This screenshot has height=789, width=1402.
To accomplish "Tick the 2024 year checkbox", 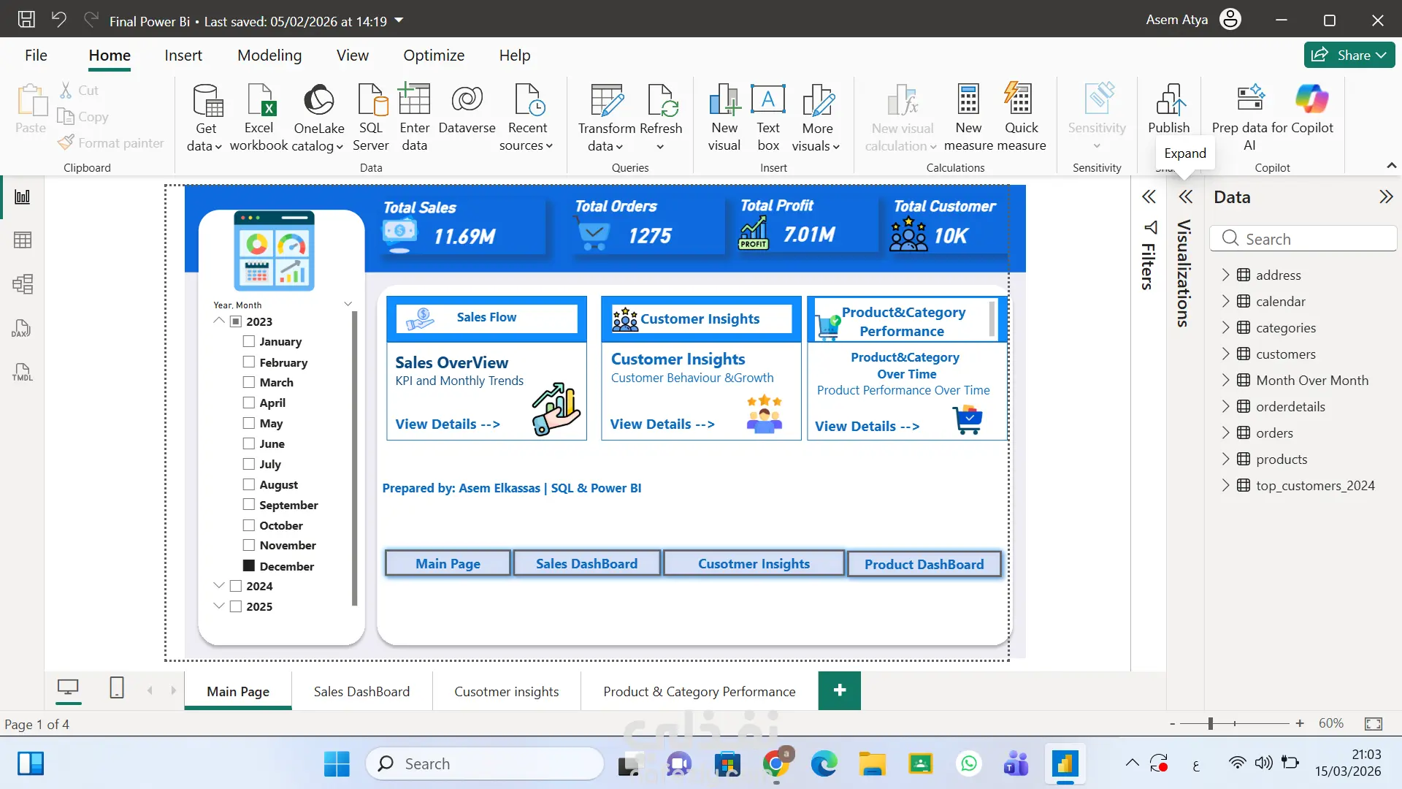I will click(x=236, y=586).
